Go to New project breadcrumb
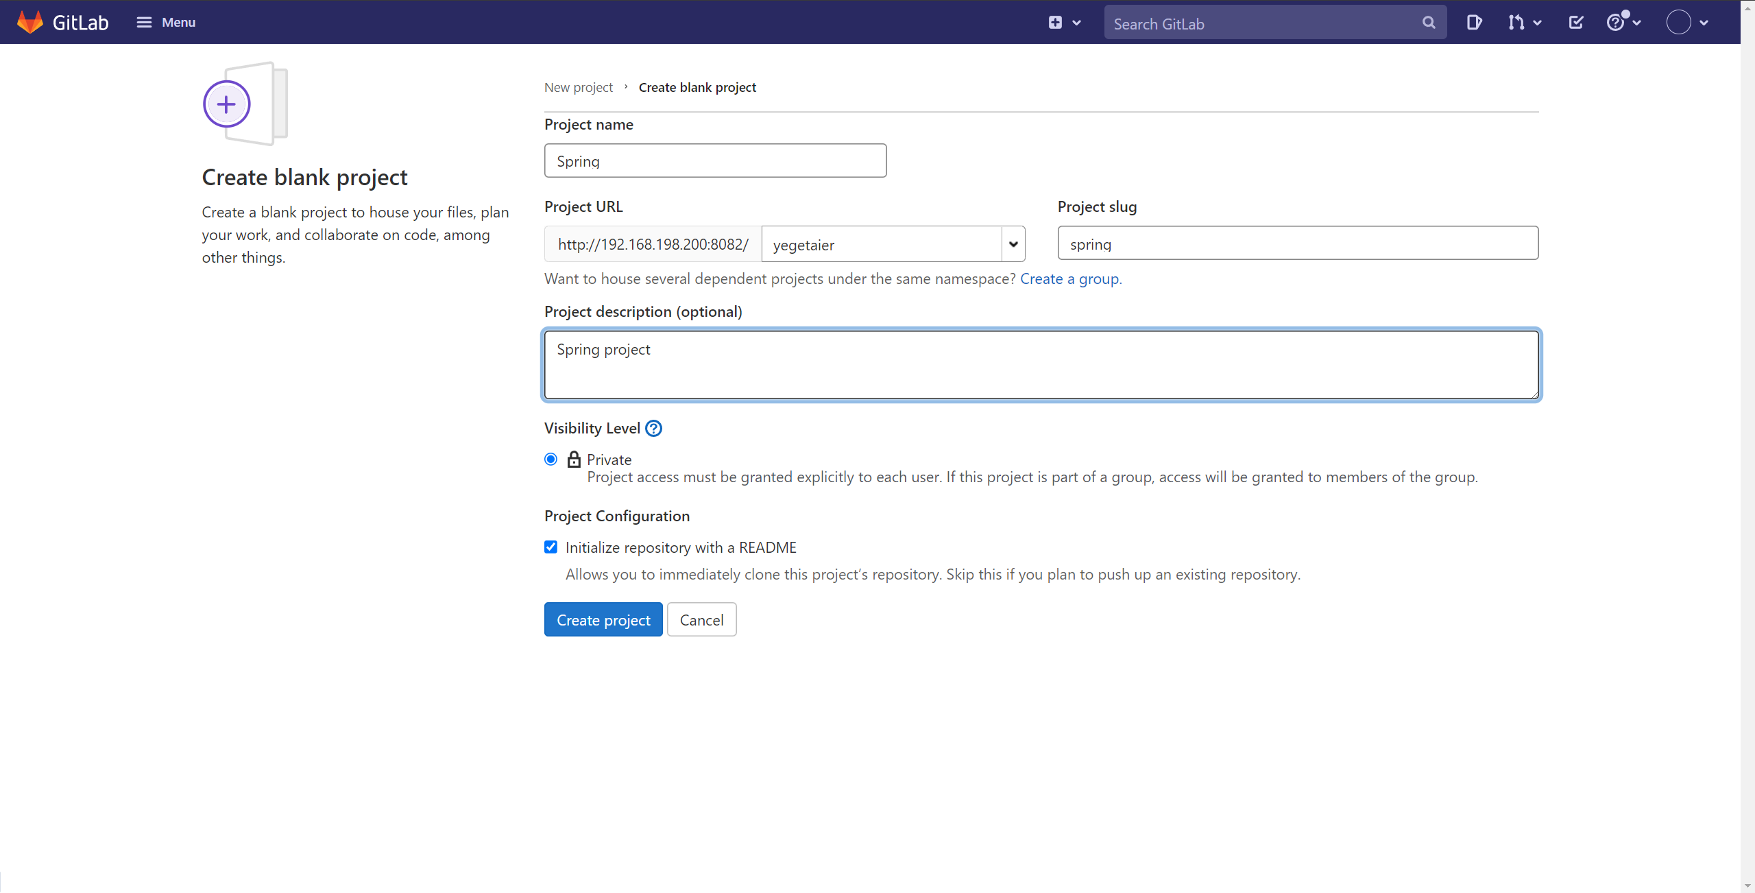 (578, 88)
